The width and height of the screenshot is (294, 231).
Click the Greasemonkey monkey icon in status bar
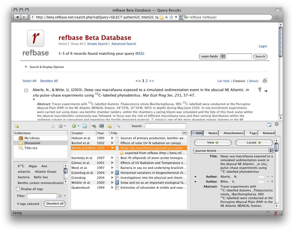pyautogui.click(x=268, y=213)
